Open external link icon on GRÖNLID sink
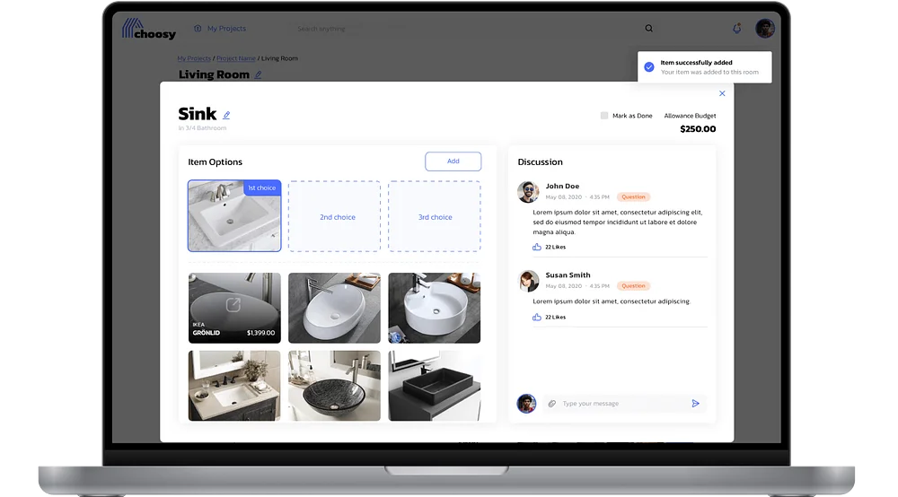The image size is (898, 497). pyautogui.click(x=233, y=305)
